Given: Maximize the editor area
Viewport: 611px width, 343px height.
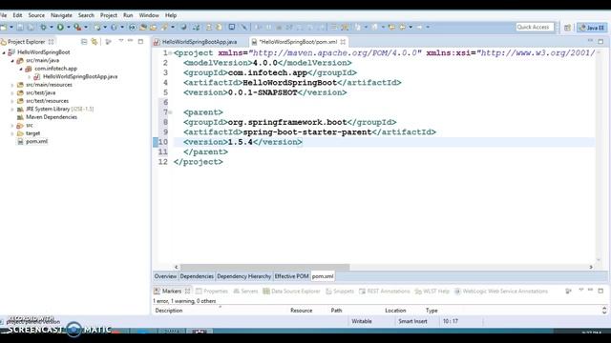Looking at the screenshot, I should tap(600, 41).
